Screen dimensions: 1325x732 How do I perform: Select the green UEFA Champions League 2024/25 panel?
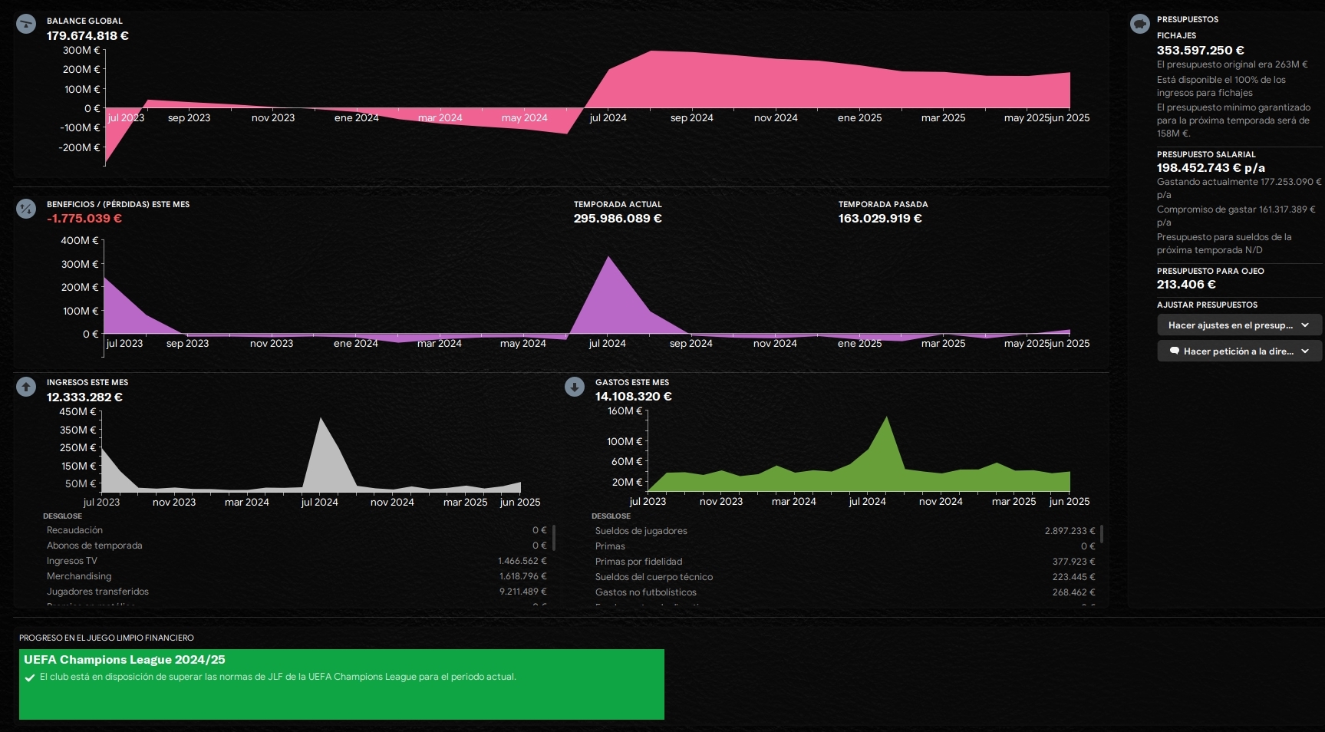(x=341, y=684)
